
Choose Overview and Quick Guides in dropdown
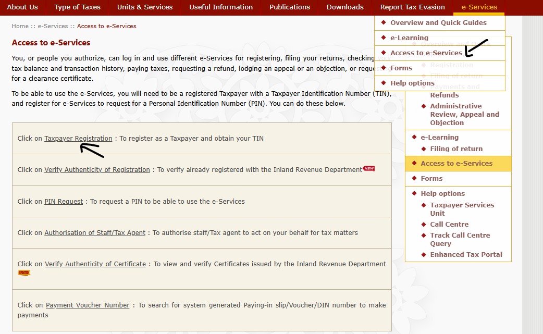coord(438,22)
